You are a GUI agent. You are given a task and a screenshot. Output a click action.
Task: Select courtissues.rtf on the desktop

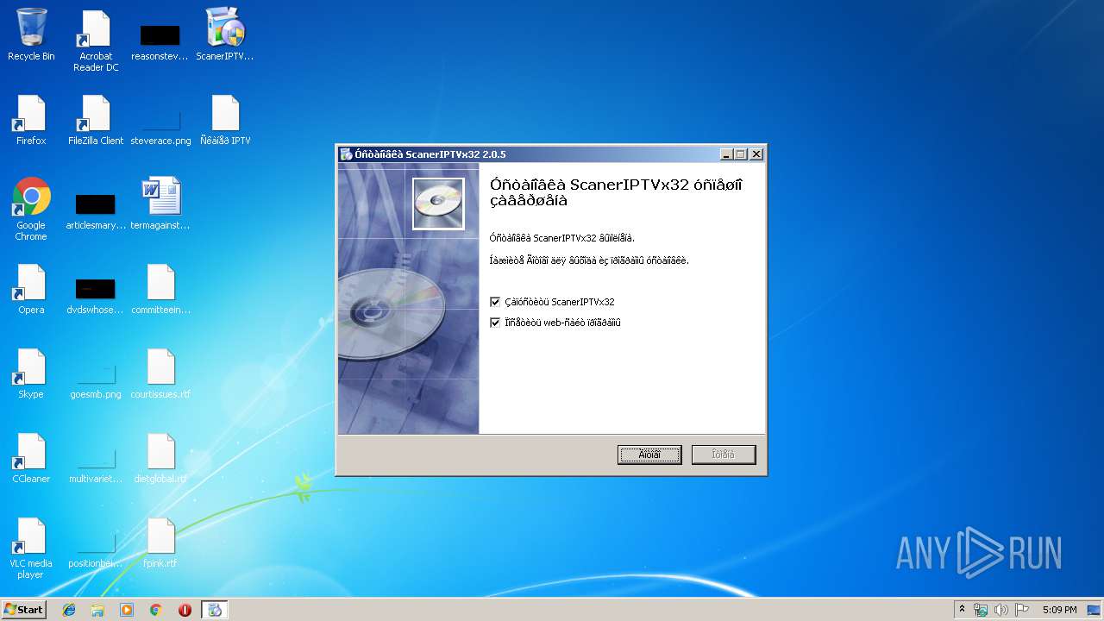(160, 373)
